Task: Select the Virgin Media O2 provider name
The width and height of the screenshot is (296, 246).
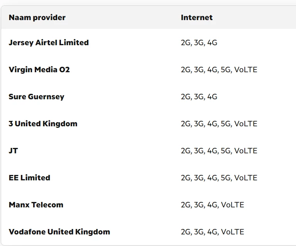Action: point(39,70)
